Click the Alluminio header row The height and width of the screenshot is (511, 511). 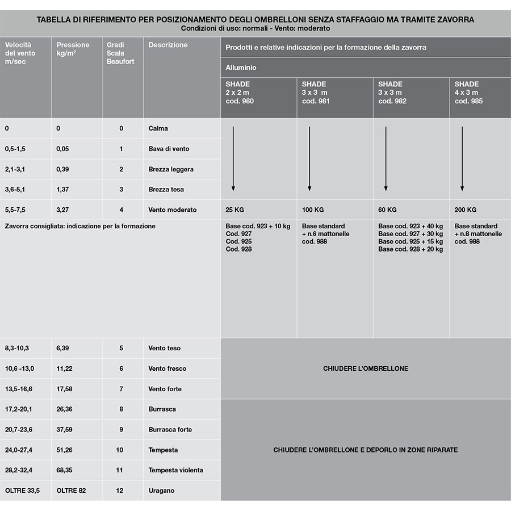coord(366,68)
